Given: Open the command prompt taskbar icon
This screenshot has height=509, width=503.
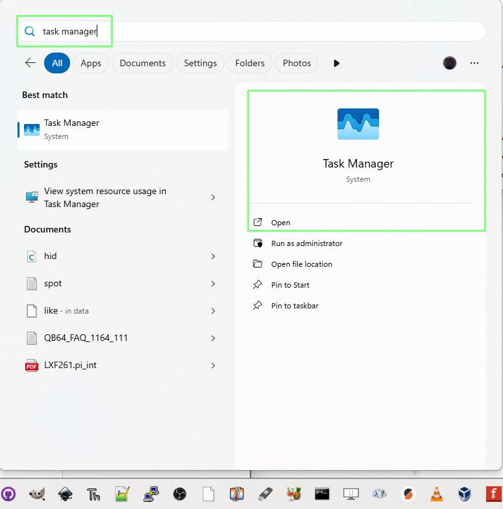Looking at the screenshot, I should [322, 494].
